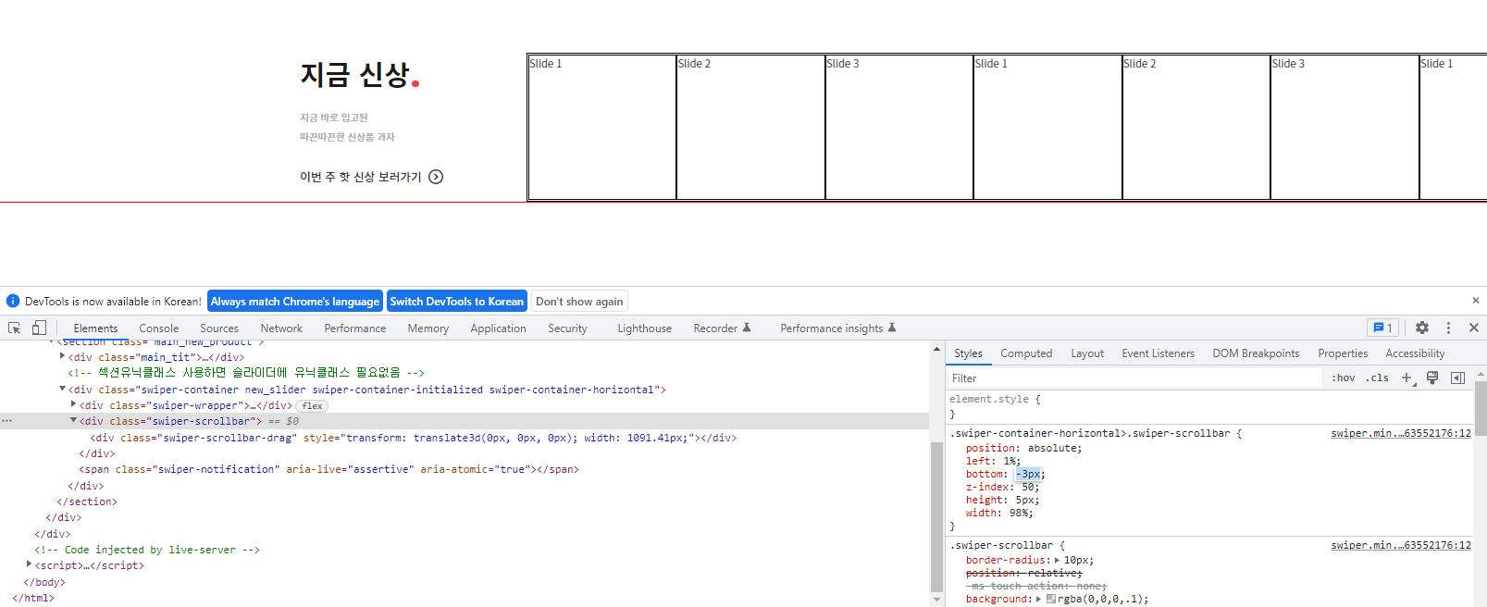This screenshot has width=1487, height=607.
Task: Select the Elements tab
Action: [x=95, y=328]
